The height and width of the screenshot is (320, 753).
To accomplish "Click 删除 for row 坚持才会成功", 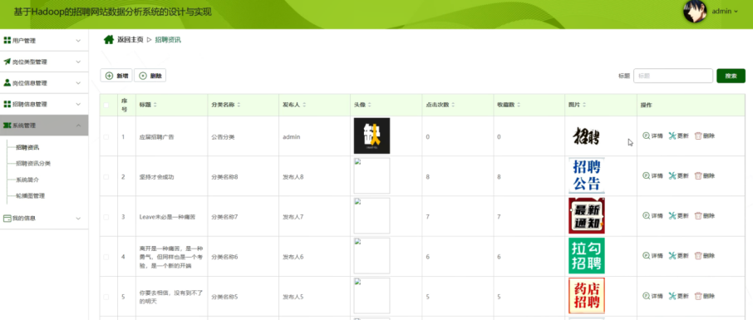I will (x=705, y=176).
